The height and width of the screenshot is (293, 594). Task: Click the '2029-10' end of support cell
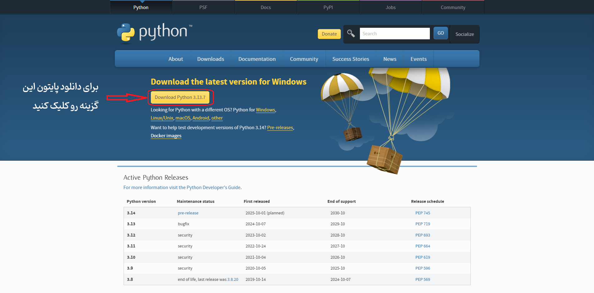(x=338, y=224)
